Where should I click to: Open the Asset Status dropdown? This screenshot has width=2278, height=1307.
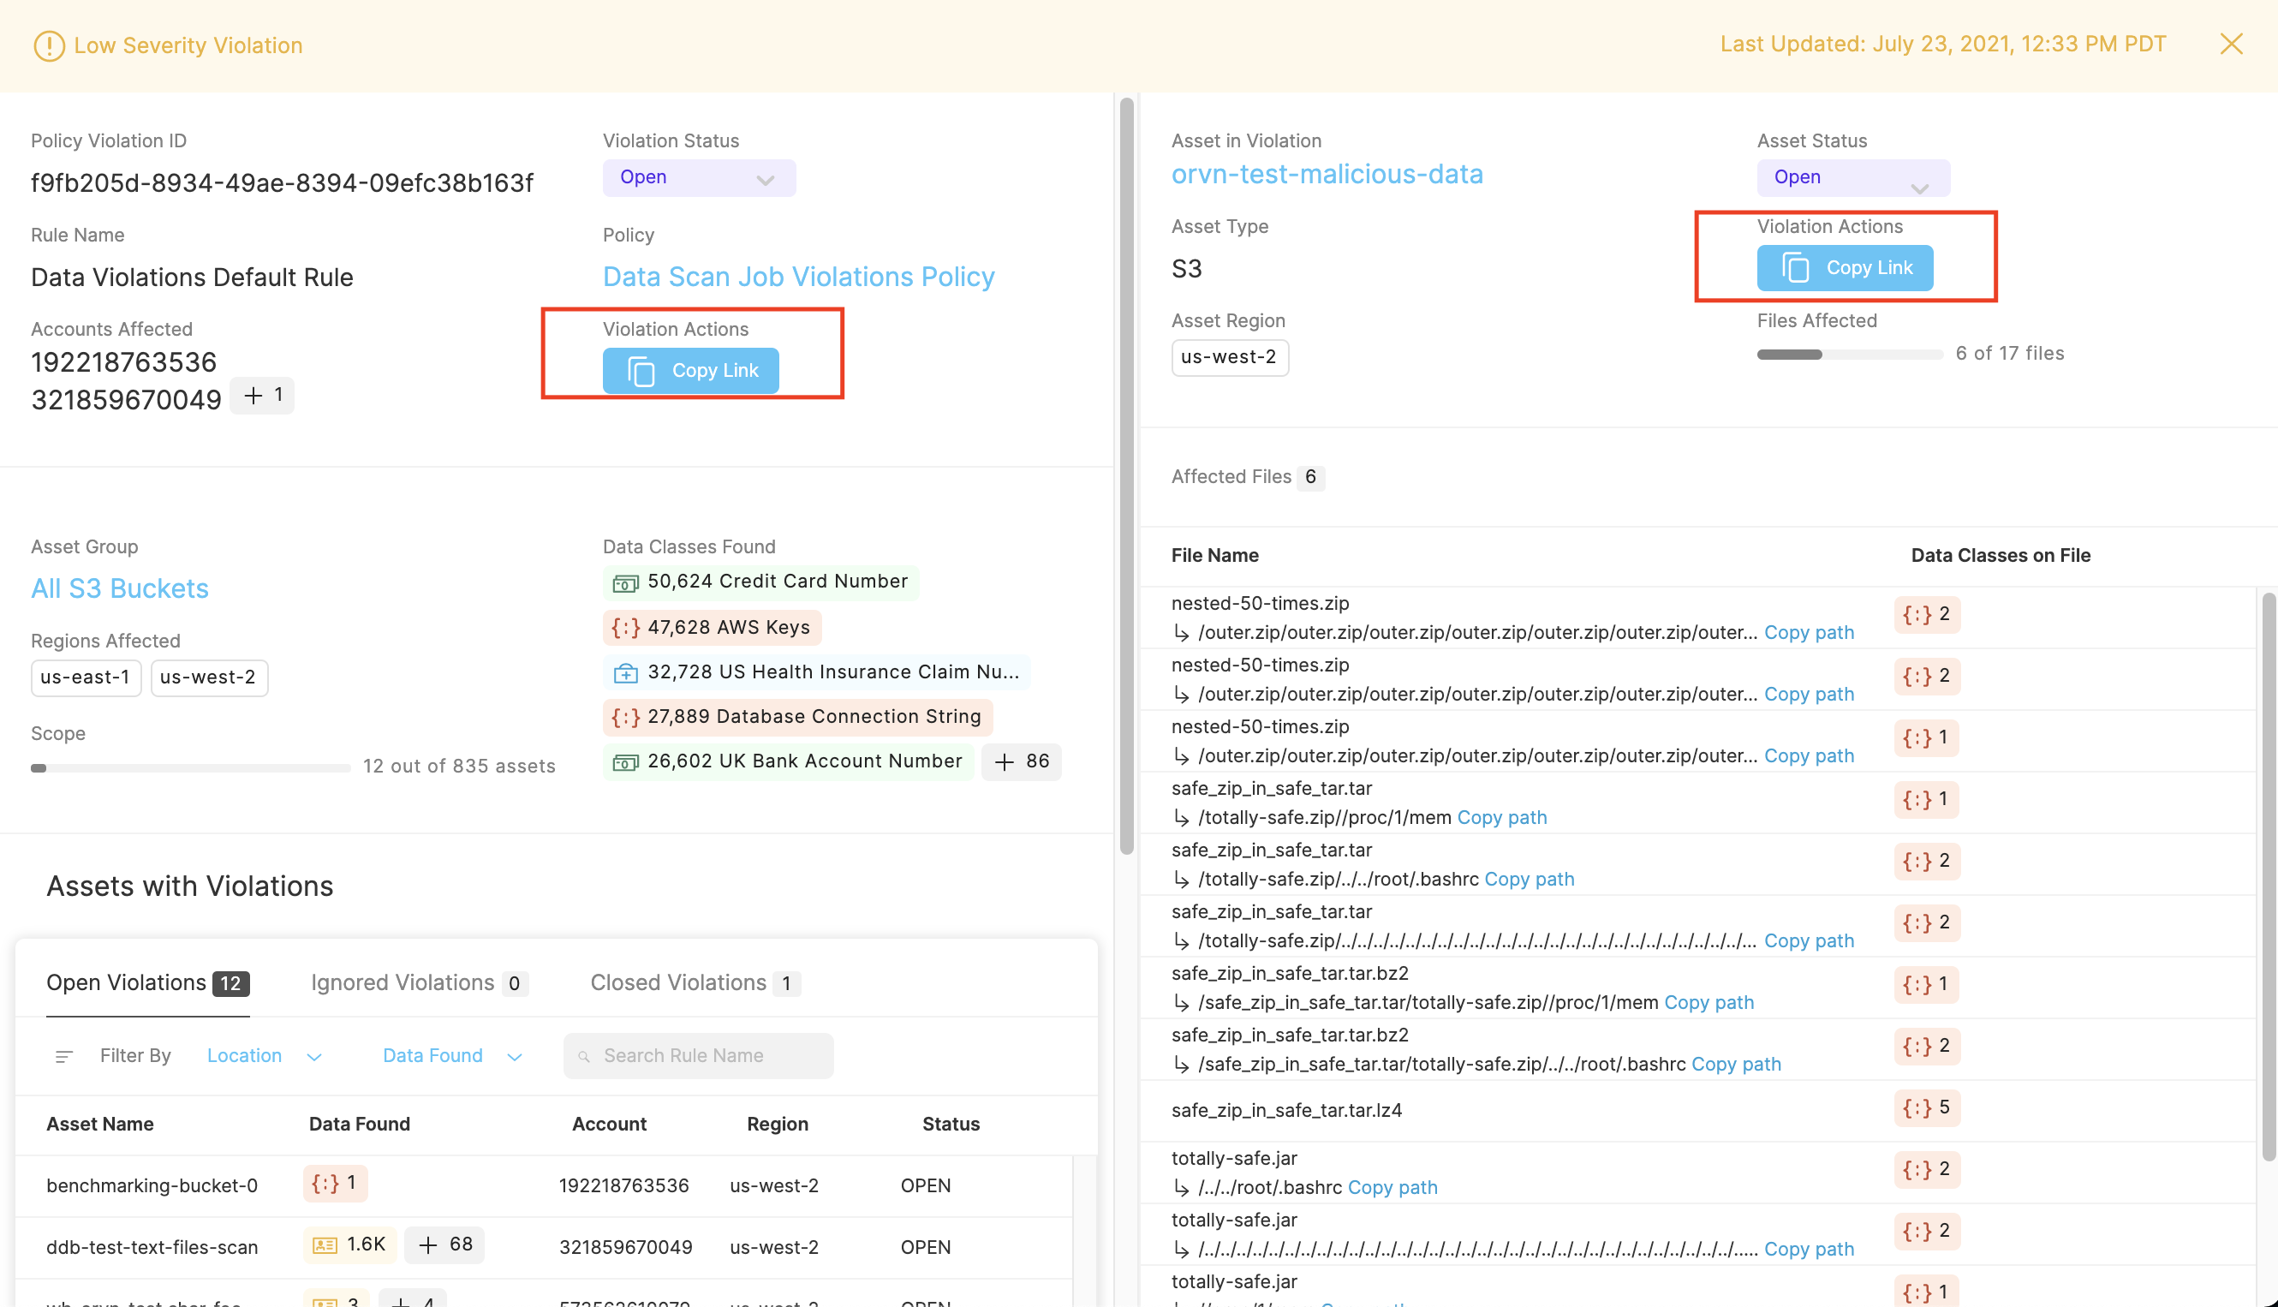pos(1852,178)
